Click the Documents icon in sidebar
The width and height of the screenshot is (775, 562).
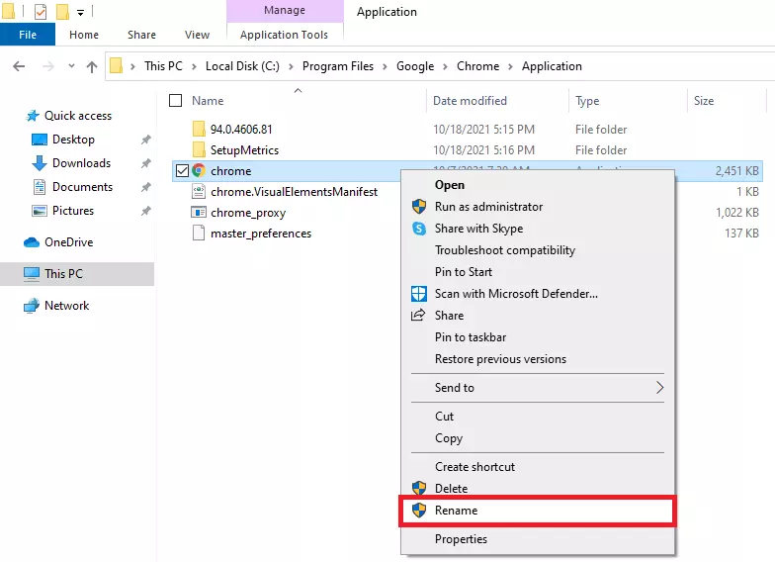point(40,187)
